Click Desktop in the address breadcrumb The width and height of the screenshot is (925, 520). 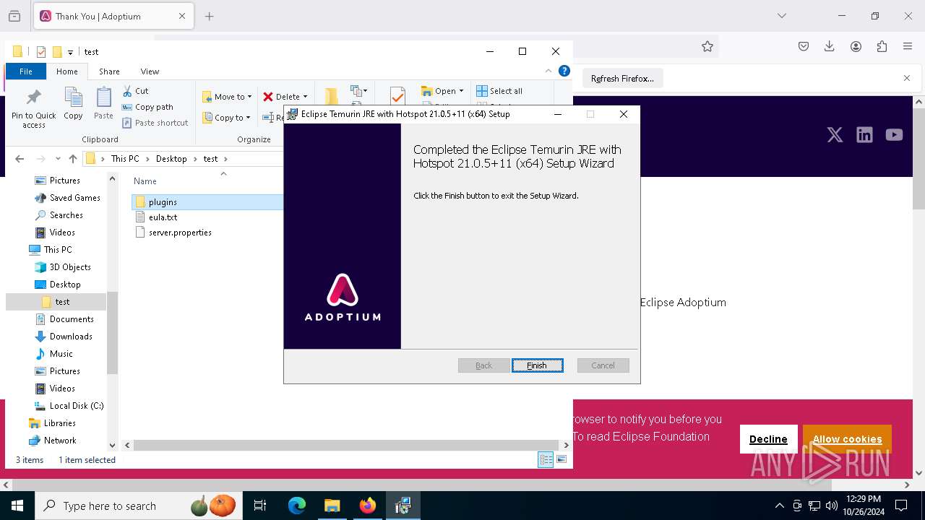[x=171, y=159]
